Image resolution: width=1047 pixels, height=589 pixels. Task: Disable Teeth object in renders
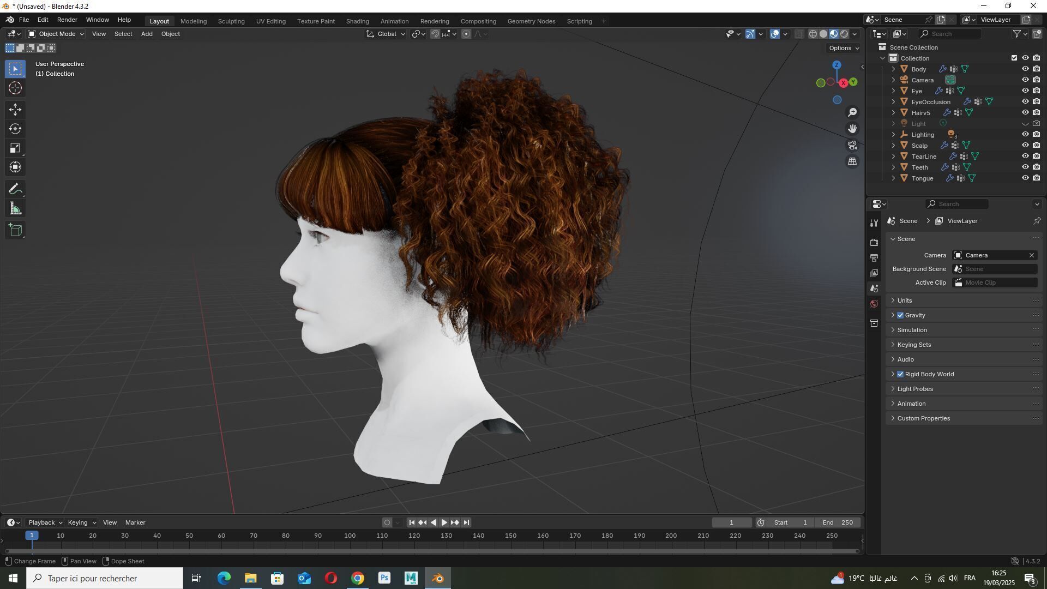pos(1036,167)
